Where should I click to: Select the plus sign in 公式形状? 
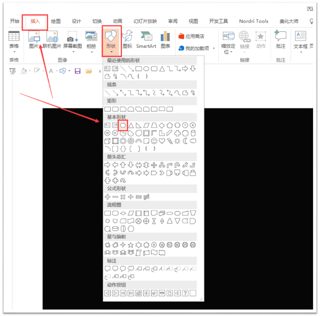click(x=107, y=197)
